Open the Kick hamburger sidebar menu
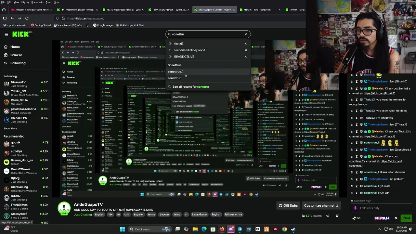 [6, 34]
